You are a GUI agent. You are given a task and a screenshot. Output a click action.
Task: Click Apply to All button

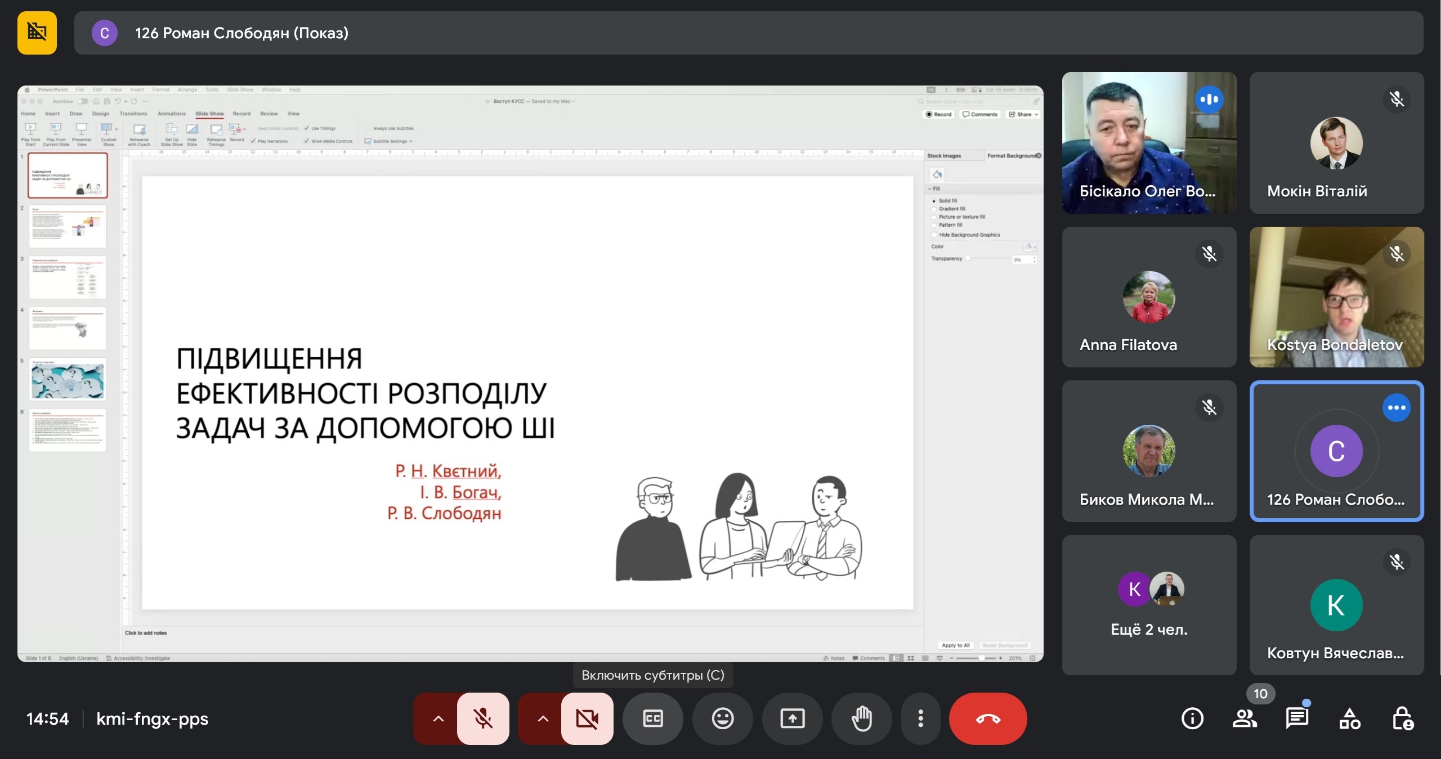pyautogui.click(x=956, y=645)
